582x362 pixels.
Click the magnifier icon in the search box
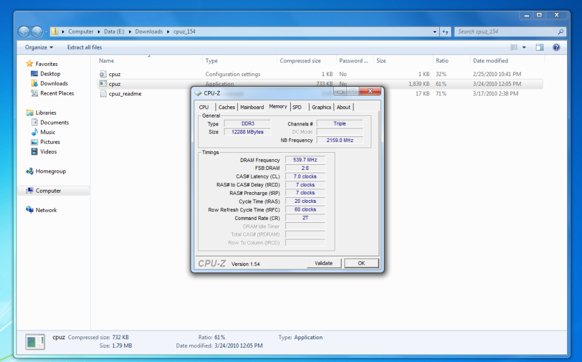point(561,32)
